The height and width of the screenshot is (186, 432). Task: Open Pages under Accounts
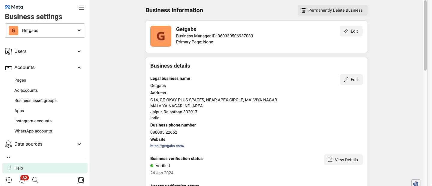click(20, 80)
